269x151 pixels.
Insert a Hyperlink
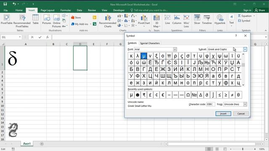pyautogui.click(x=220, y=19)
